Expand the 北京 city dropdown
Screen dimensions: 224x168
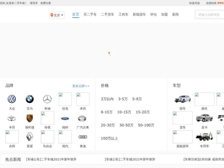[57, 15]
